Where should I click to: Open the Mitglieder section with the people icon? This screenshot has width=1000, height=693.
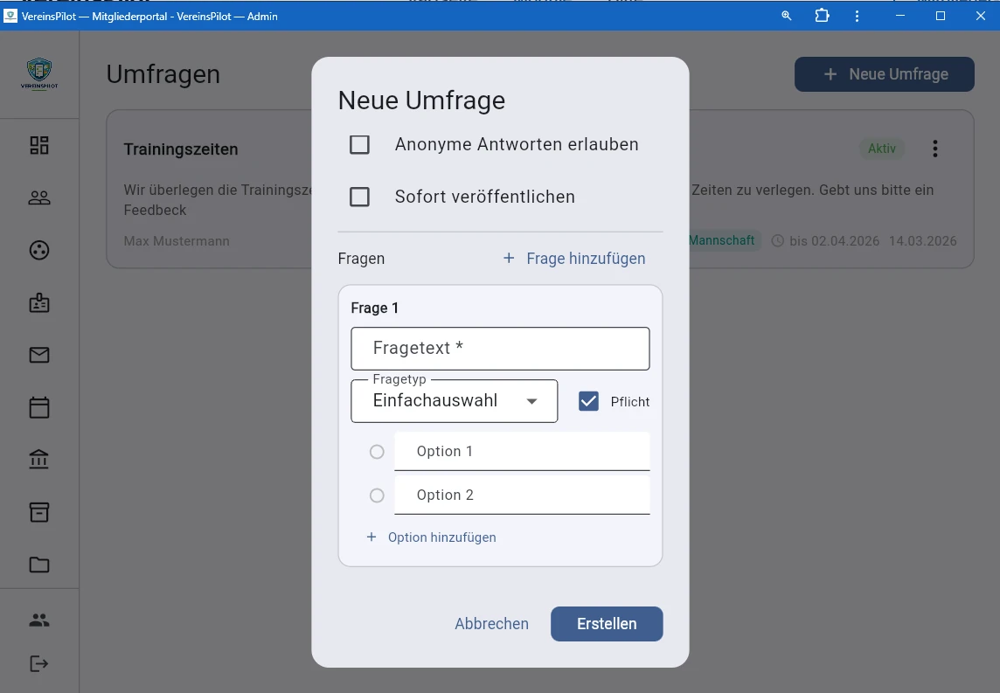(x=38, y=198)
